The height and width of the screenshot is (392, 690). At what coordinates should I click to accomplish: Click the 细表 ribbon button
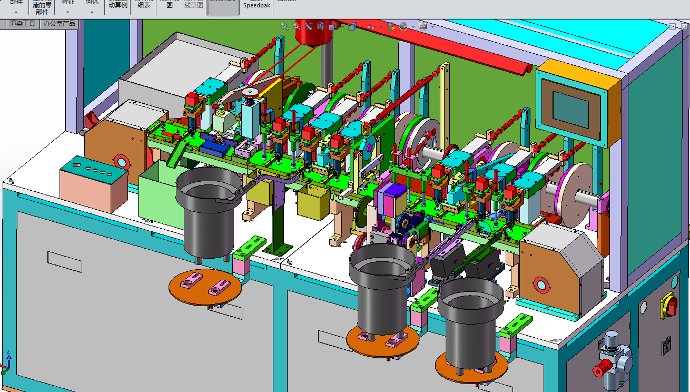pos(144,5)
